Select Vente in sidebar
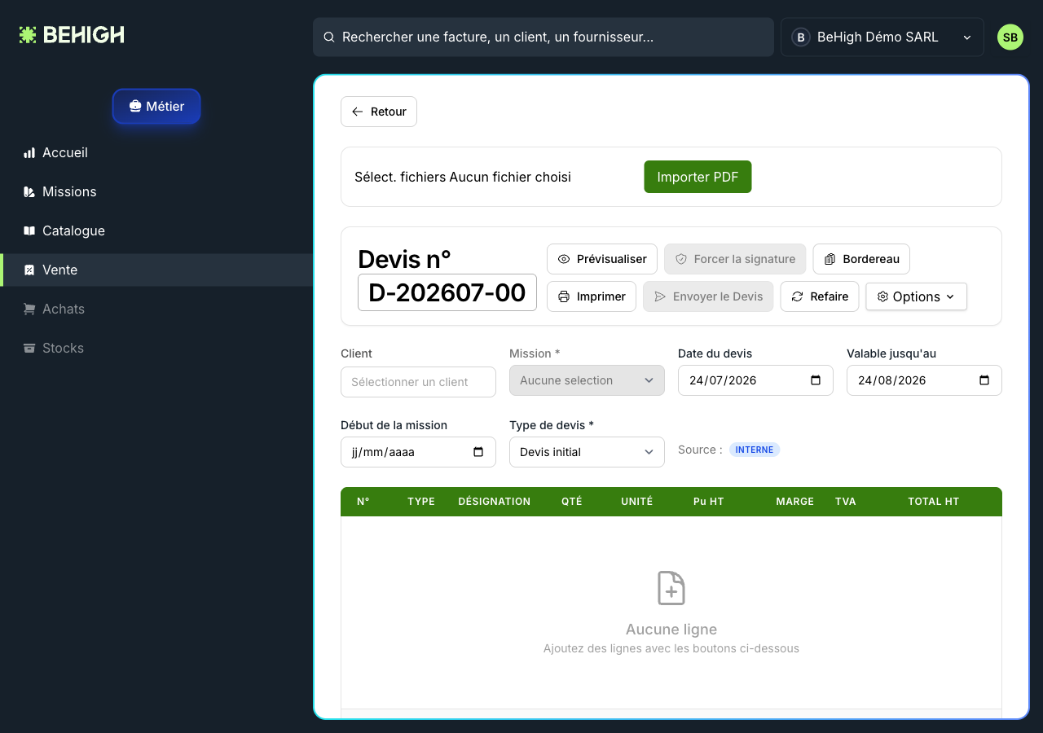1043x733 pixels. coord(156,270)
